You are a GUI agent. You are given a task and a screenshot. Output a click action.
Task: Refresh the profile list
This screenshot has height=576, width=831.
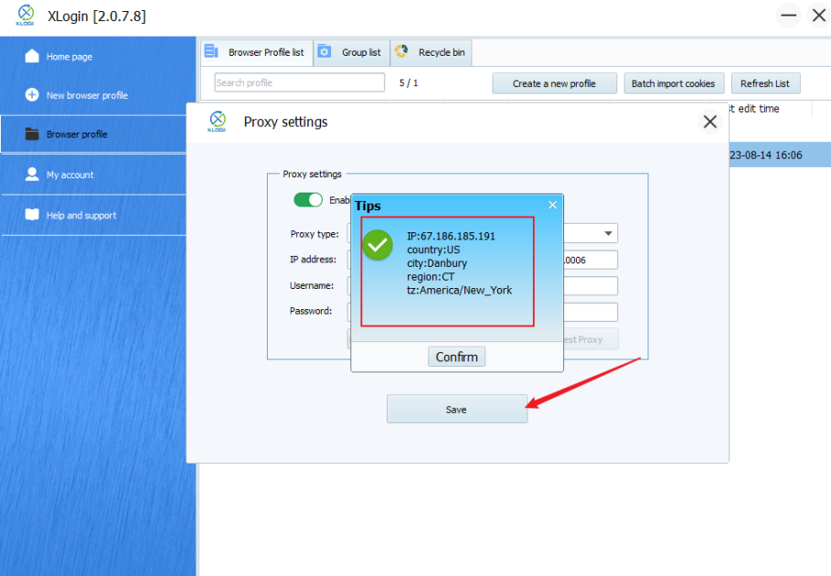click(764, 83)
